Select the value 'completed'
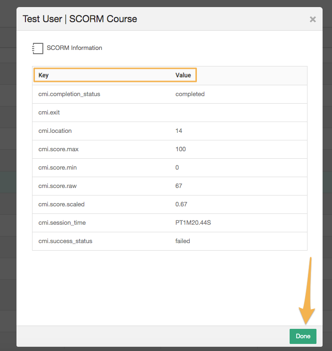This screenshot has height=351, width=332. tap(190, 94)
